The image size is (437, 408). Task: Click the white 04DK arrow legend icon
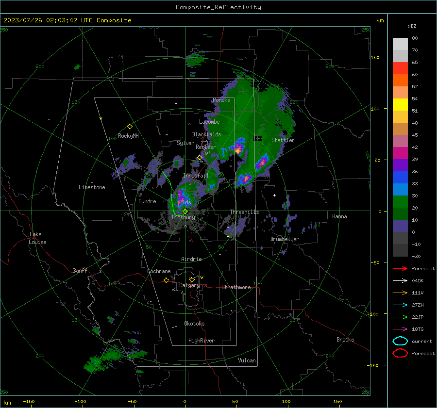[x=400, y=280]
